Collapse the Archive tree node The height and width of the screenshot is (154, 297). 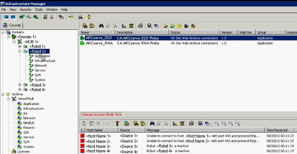coord(3,94)
